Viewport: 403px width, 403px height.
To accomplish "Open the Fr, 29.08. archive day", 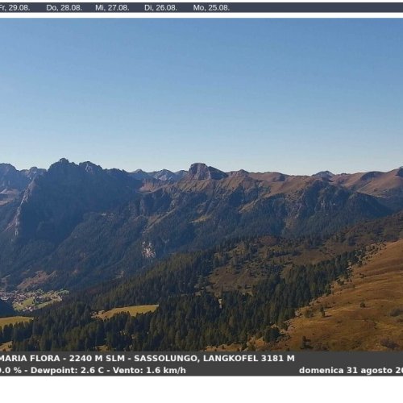I will point(15,8).
